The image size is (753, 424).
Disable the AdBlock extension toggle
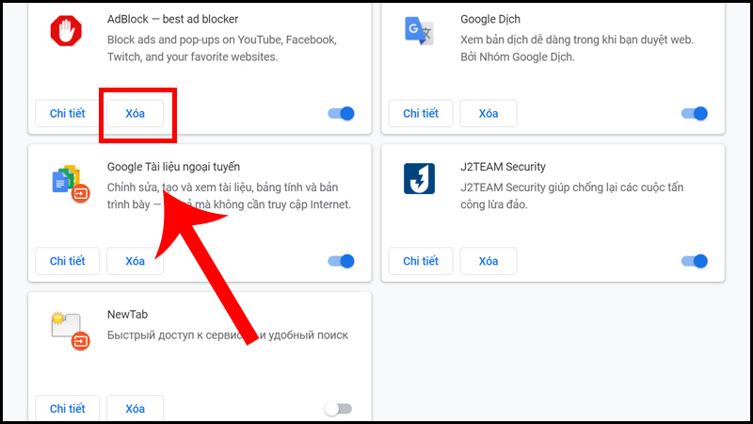(341, 113)
